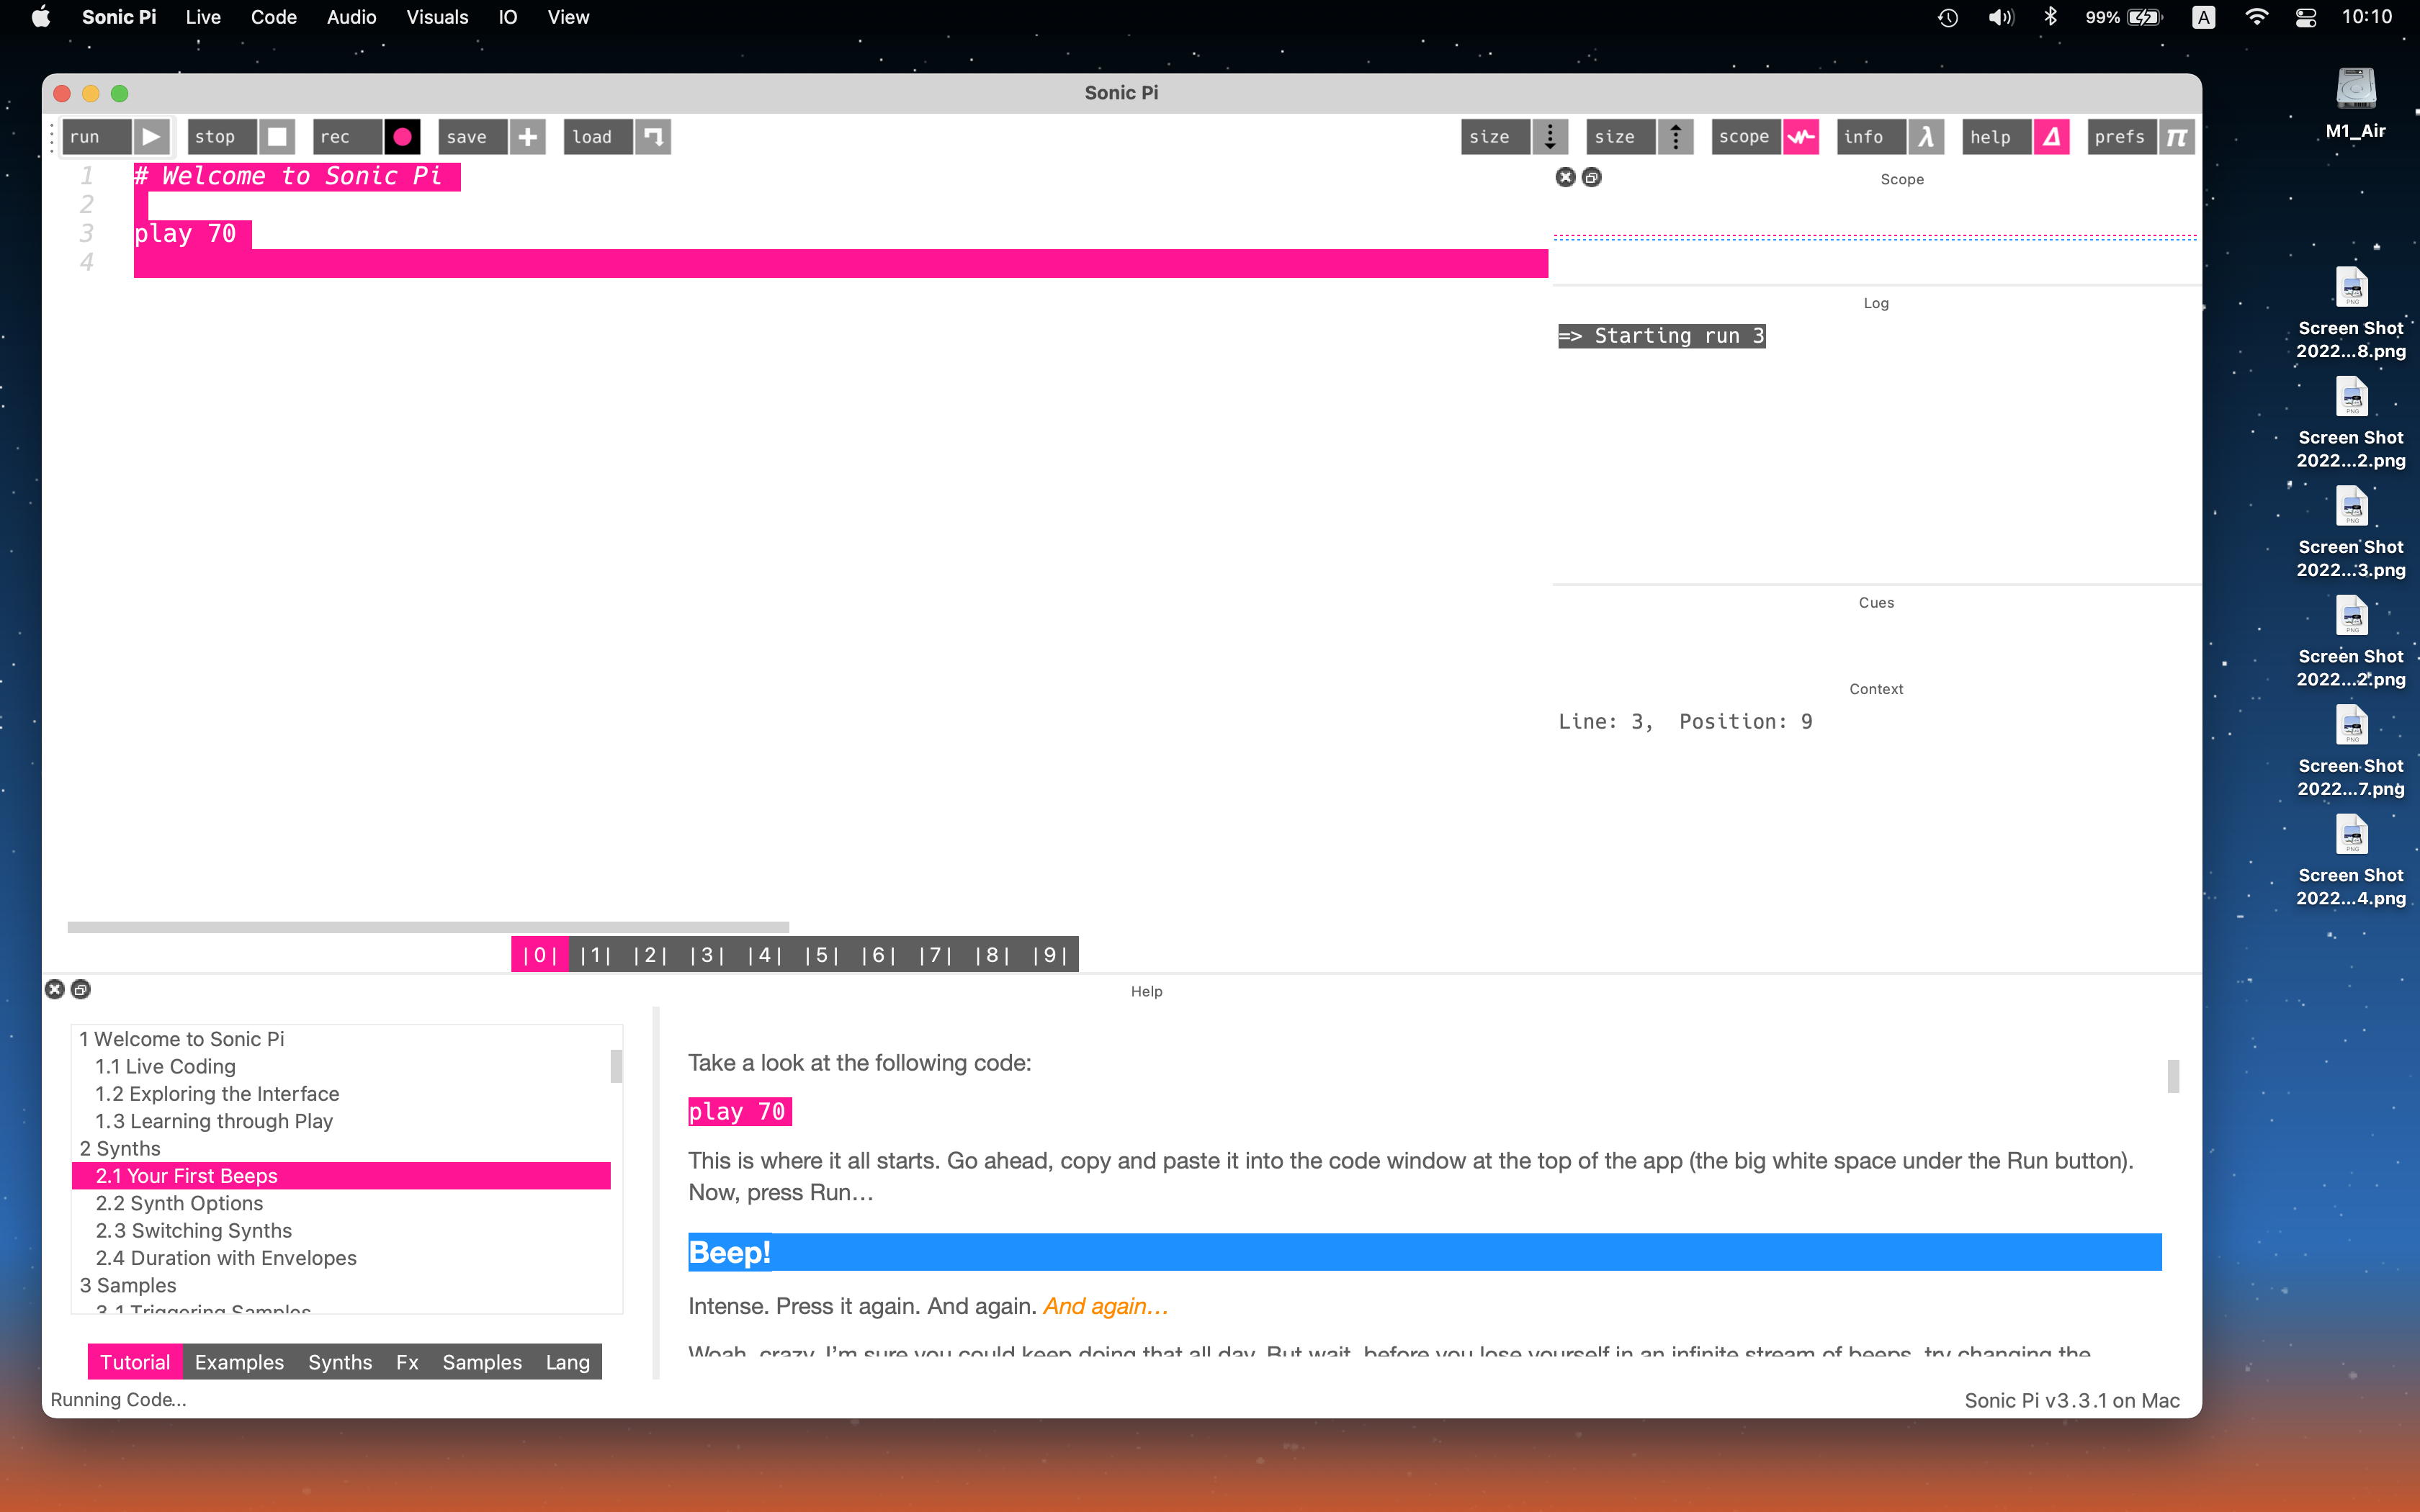Click the editor horizontal scrollbar
This screenshot has width=2420, height=1512.
428,927
